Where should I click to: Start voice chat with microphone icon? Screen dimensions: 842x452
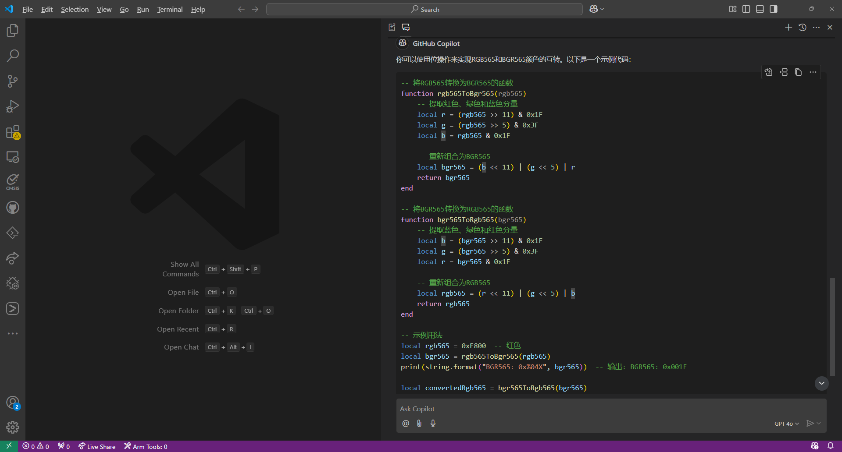pyautogui.click(x=433, y=423)
